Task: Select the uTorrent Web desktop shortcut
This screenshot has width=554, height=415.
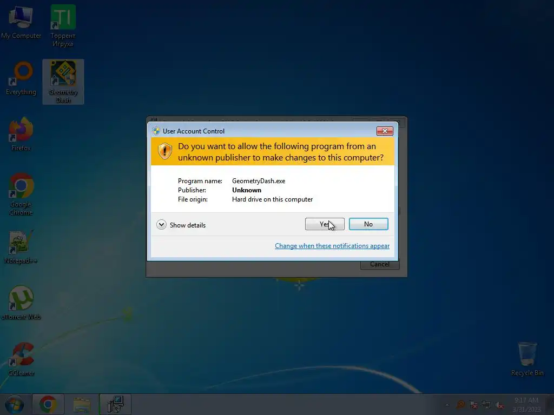Action: (x=21, y=303)
